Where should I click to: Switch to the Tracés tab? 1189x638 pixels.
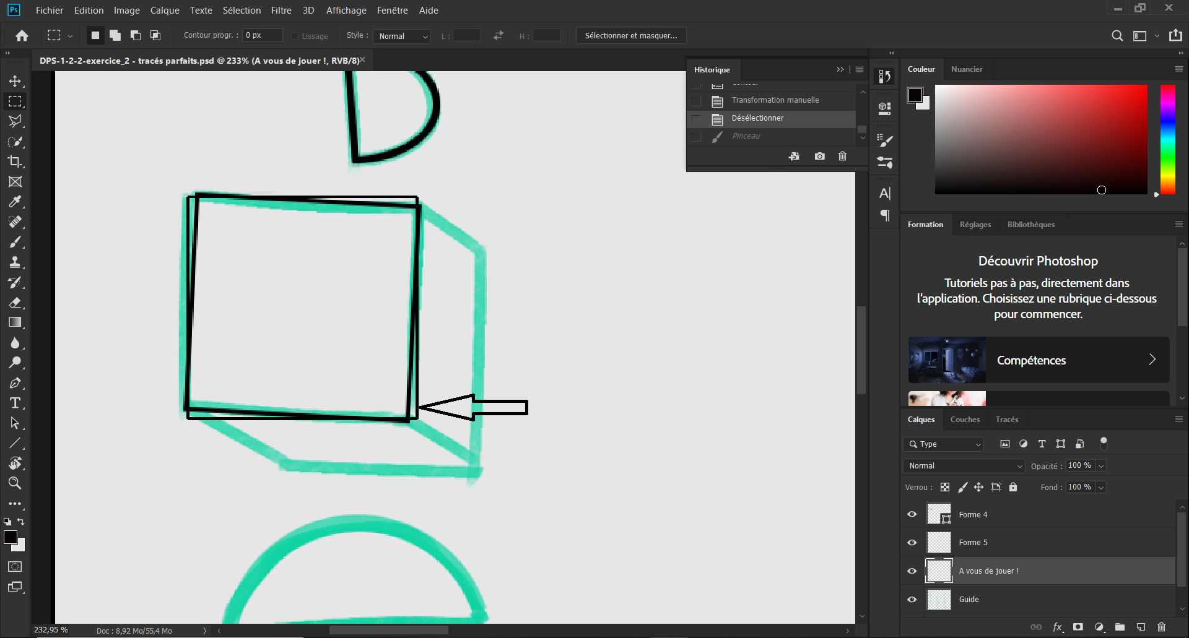[1006, 420]
